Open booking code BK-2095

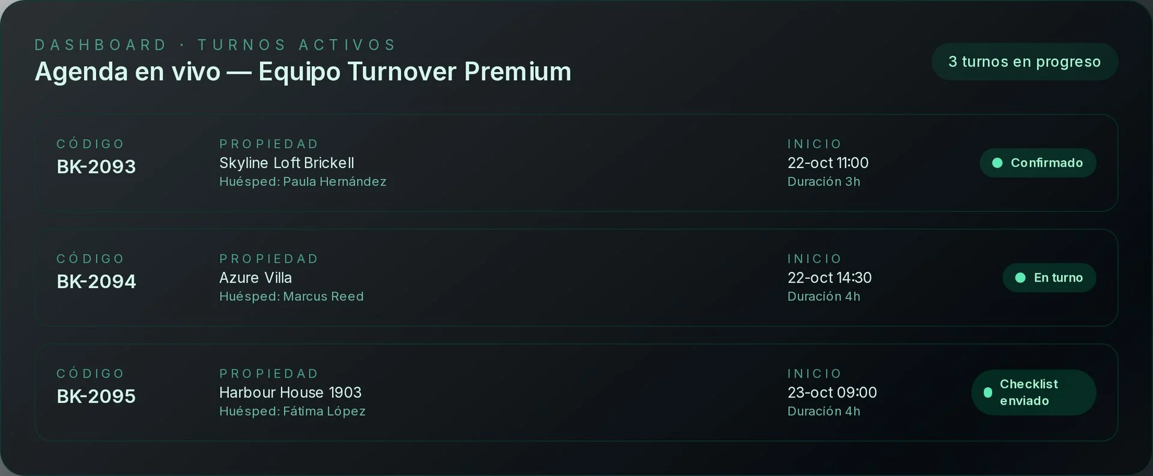pos(96,396)
